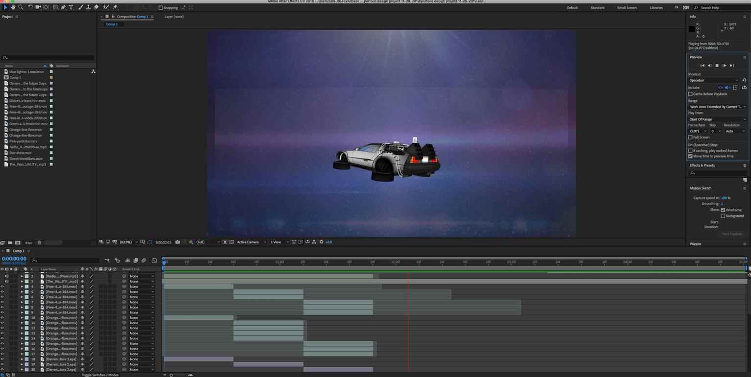Select the Rotation tool
This screenshot has width=751, height=377.
[30, 7]
